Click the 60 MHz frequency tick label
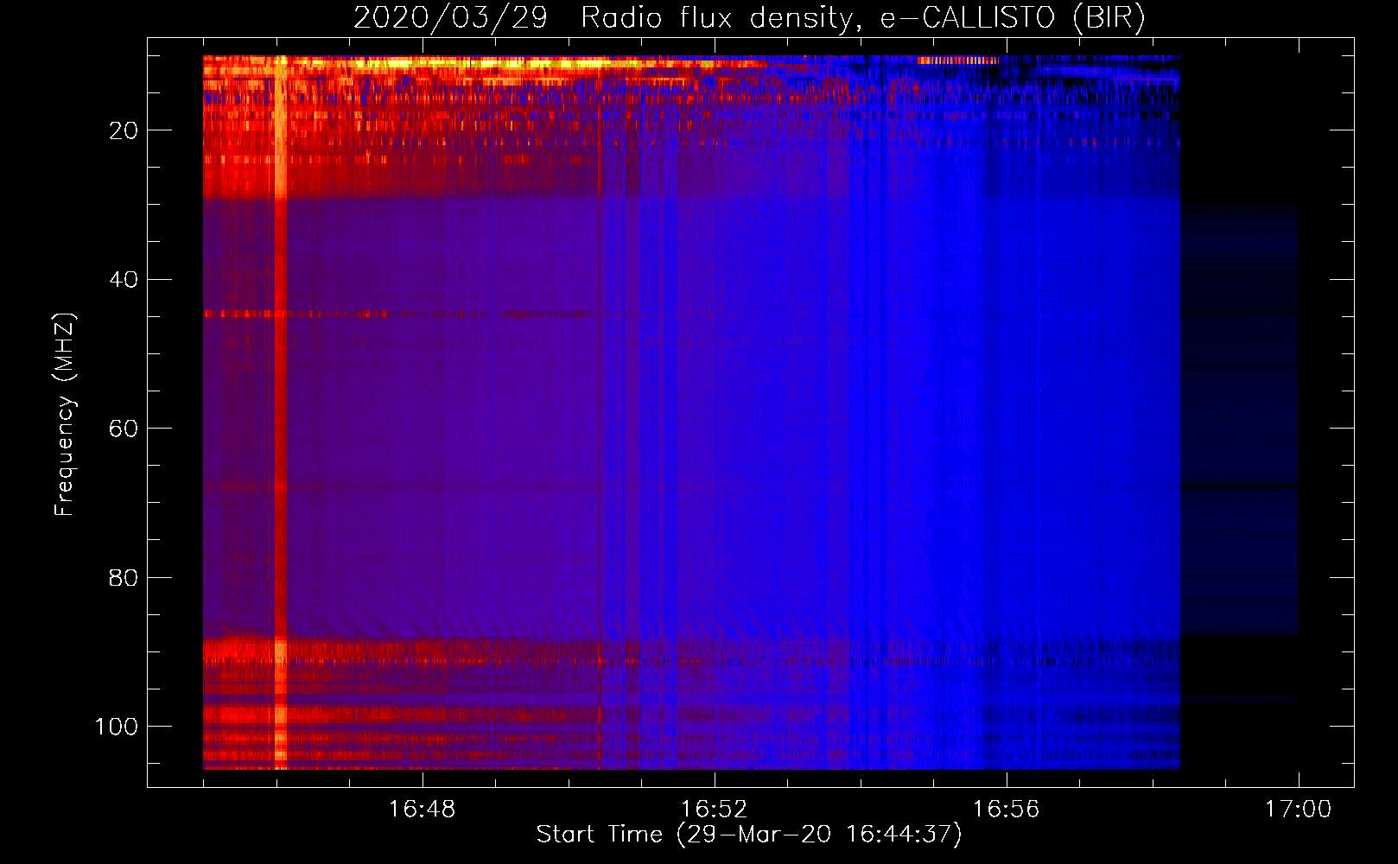The image size is (1398, 864). click(x=124, y=429)
